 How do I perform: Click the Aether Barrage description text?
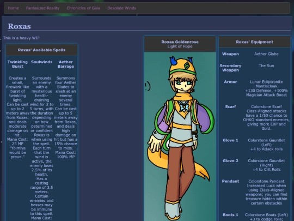(66, 117)
